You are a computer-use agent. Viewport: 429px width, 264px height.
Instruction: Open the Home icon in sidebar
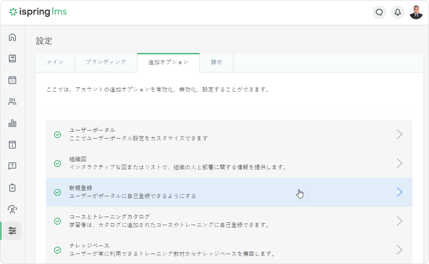click(12, 37)
